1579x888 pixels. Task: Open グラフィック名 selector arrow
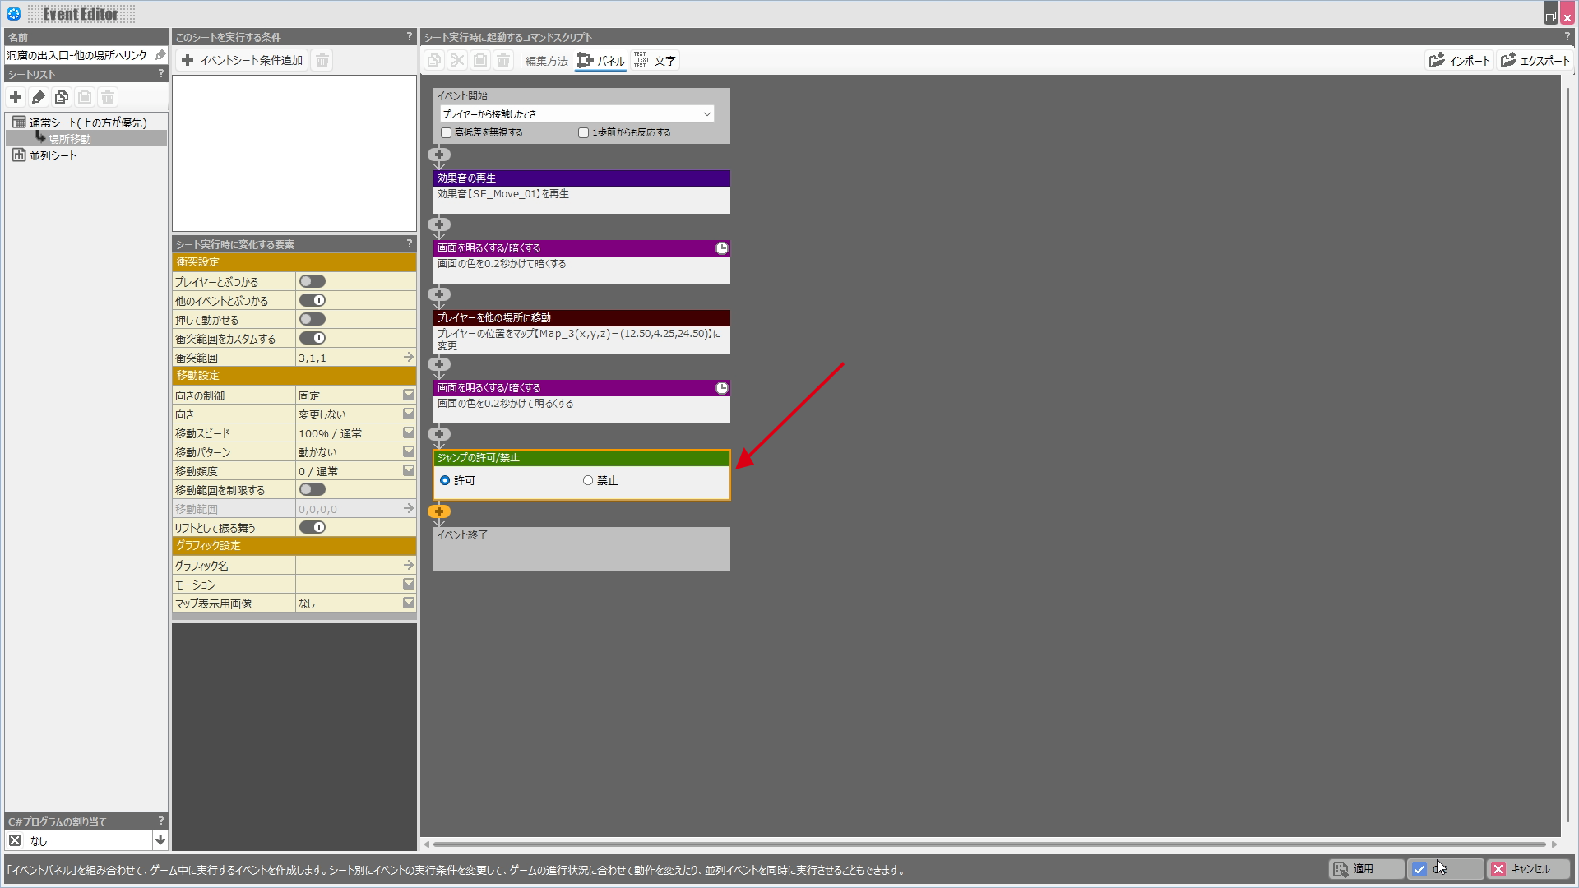click(408, 565)
